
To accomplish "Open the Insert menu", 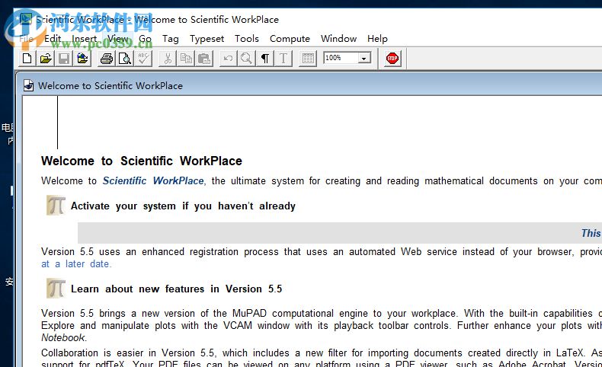I will [84, 39].
